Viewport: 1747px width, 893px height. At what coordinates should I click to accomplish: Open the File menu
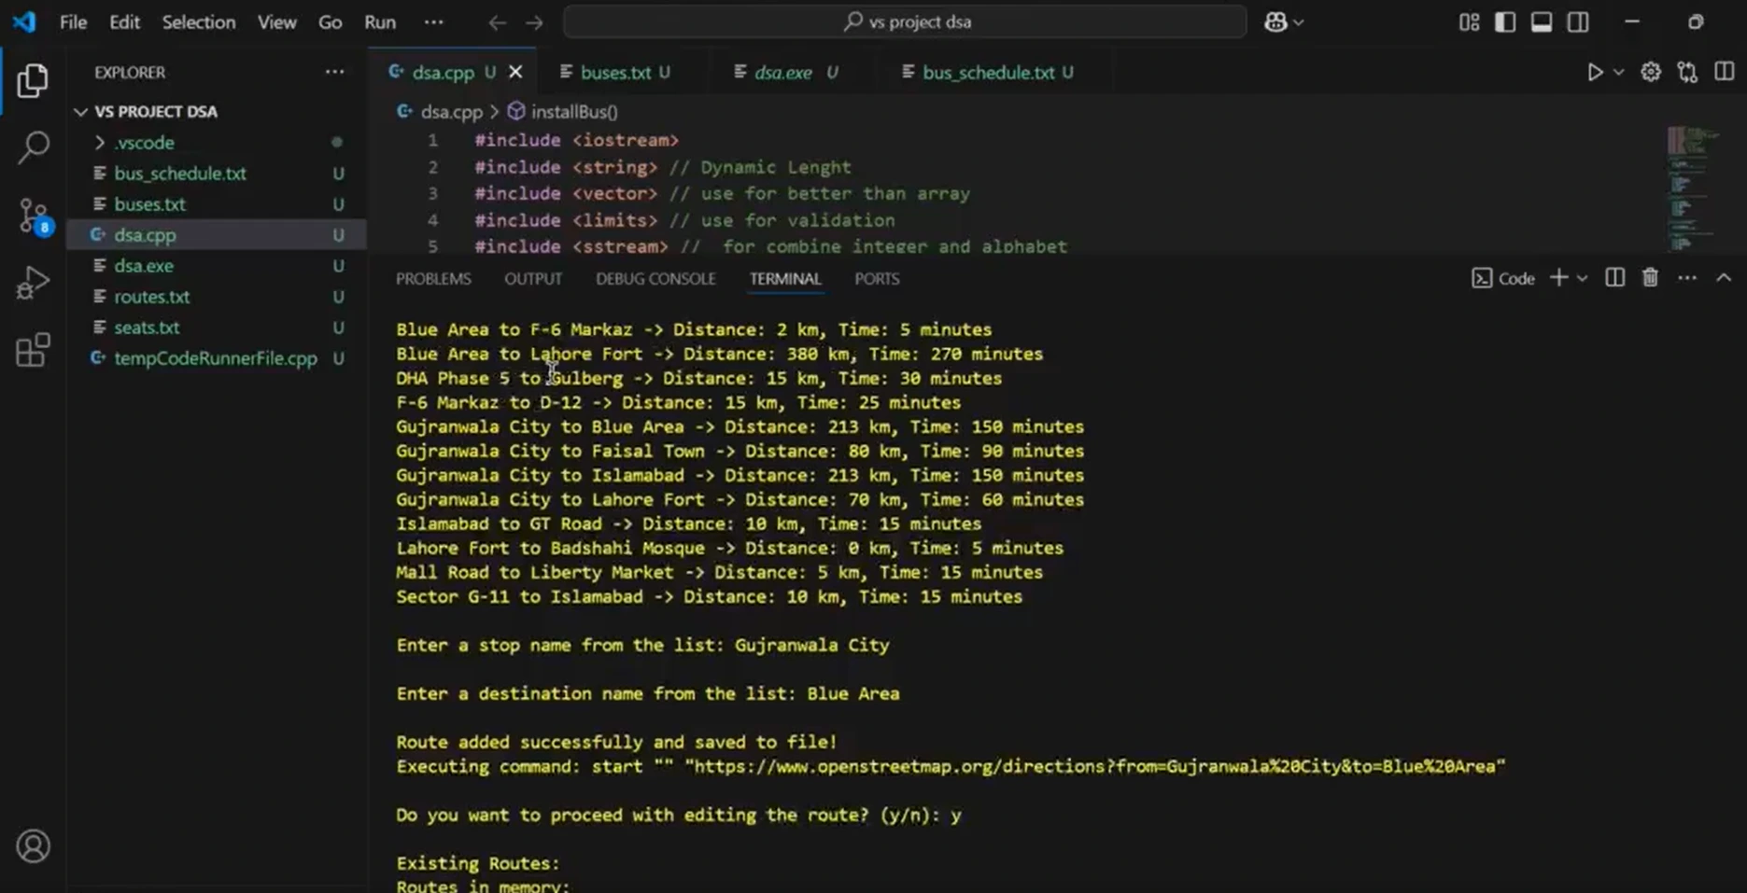click(x=73, y=22)
